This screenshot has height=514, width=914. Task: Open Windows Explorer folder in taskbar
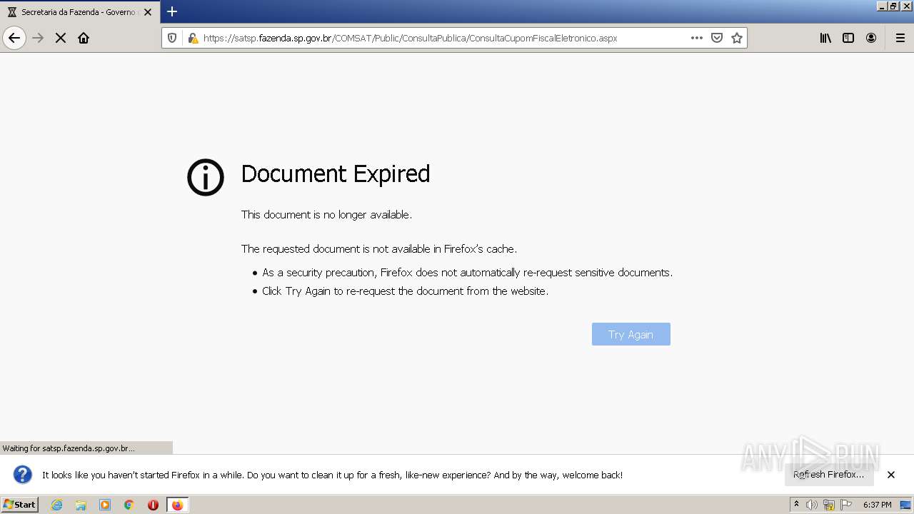pyautogui.click(x=81, y=505)
